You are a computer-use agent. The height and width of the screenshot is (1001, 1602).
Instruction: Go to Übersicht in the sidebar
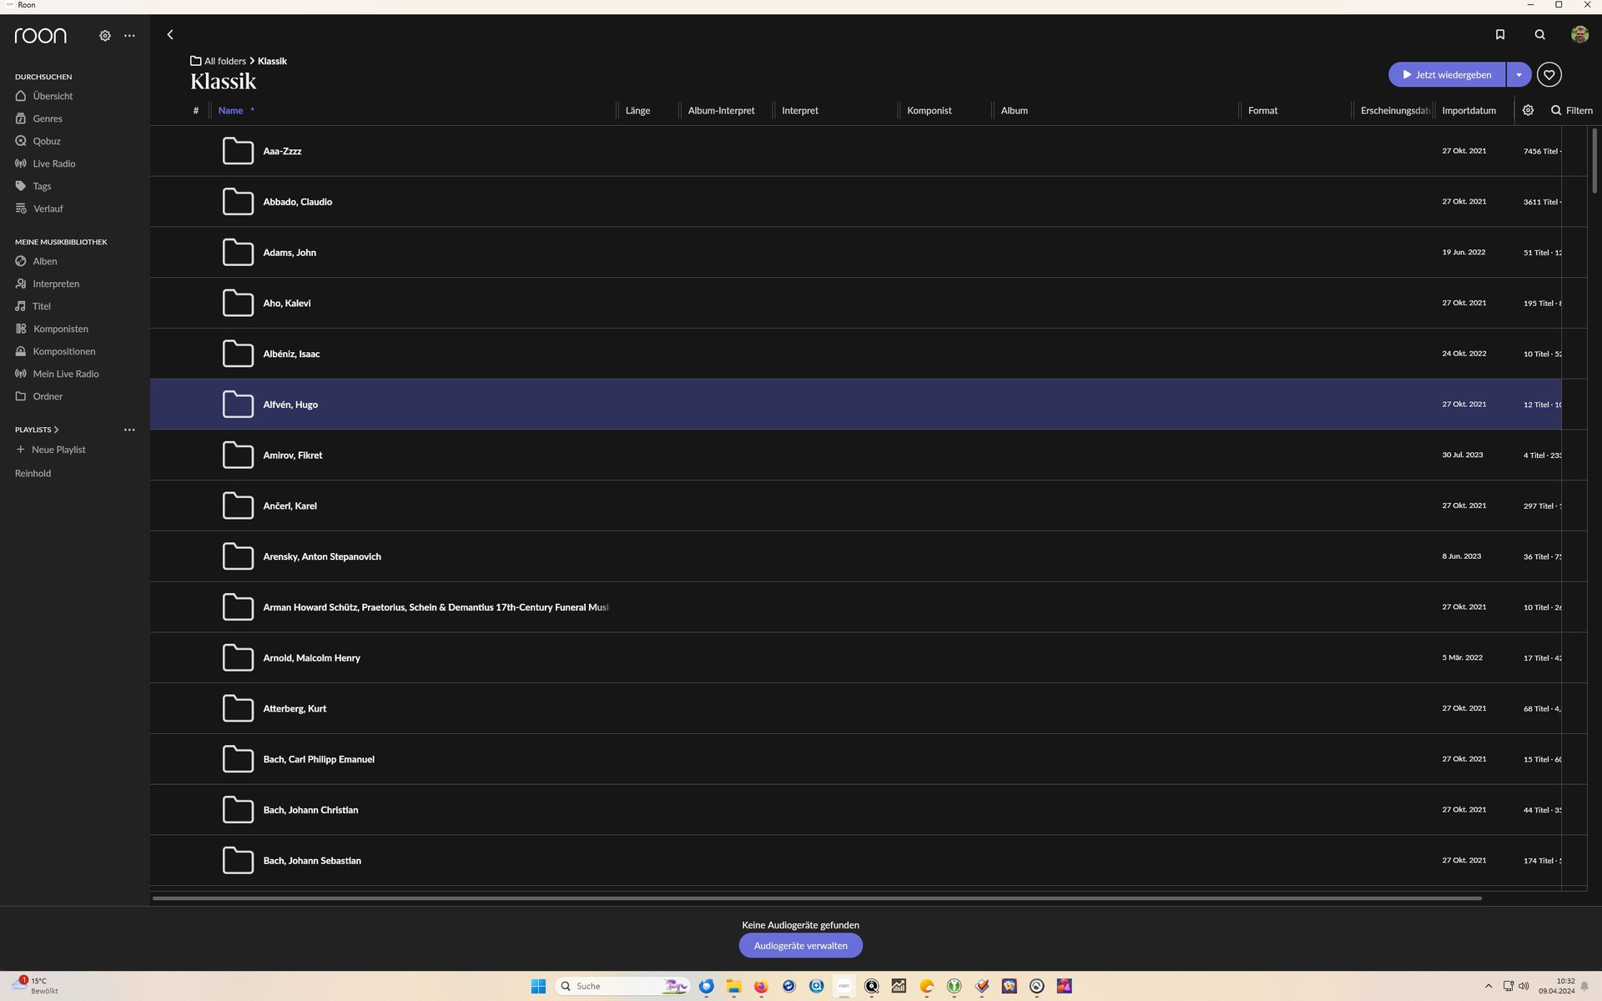[44, 96]
